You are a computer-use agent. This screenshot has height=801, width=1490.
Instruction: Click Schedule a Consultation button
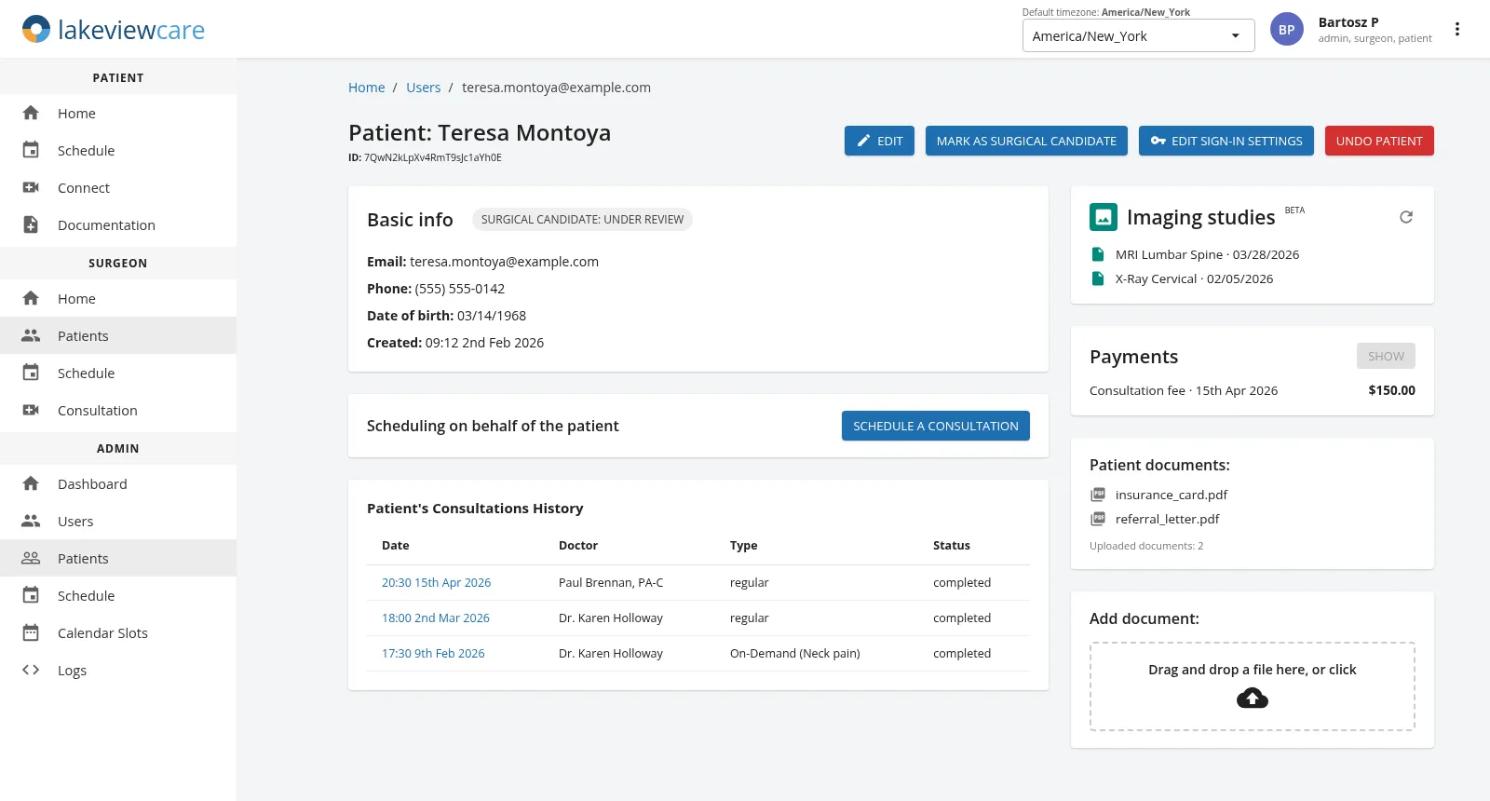point(936,426)
